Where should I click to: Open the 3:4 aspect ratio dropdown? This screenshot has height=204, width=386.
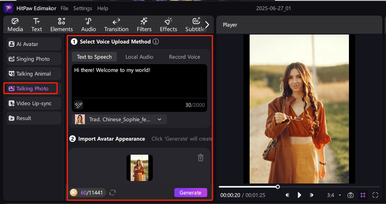click(x=334, y=195)
